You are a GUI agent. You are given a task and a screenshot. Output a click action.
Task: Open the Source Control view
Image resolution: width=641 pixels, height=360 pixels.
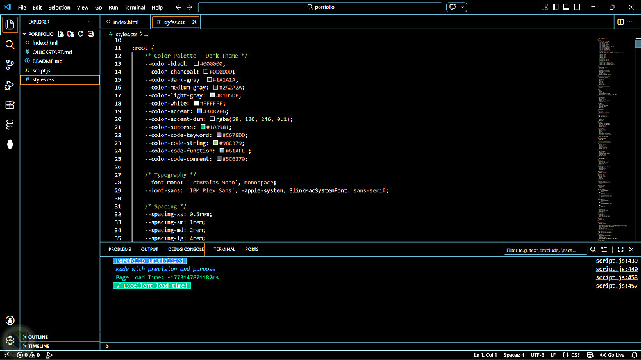tap(10, 65)
